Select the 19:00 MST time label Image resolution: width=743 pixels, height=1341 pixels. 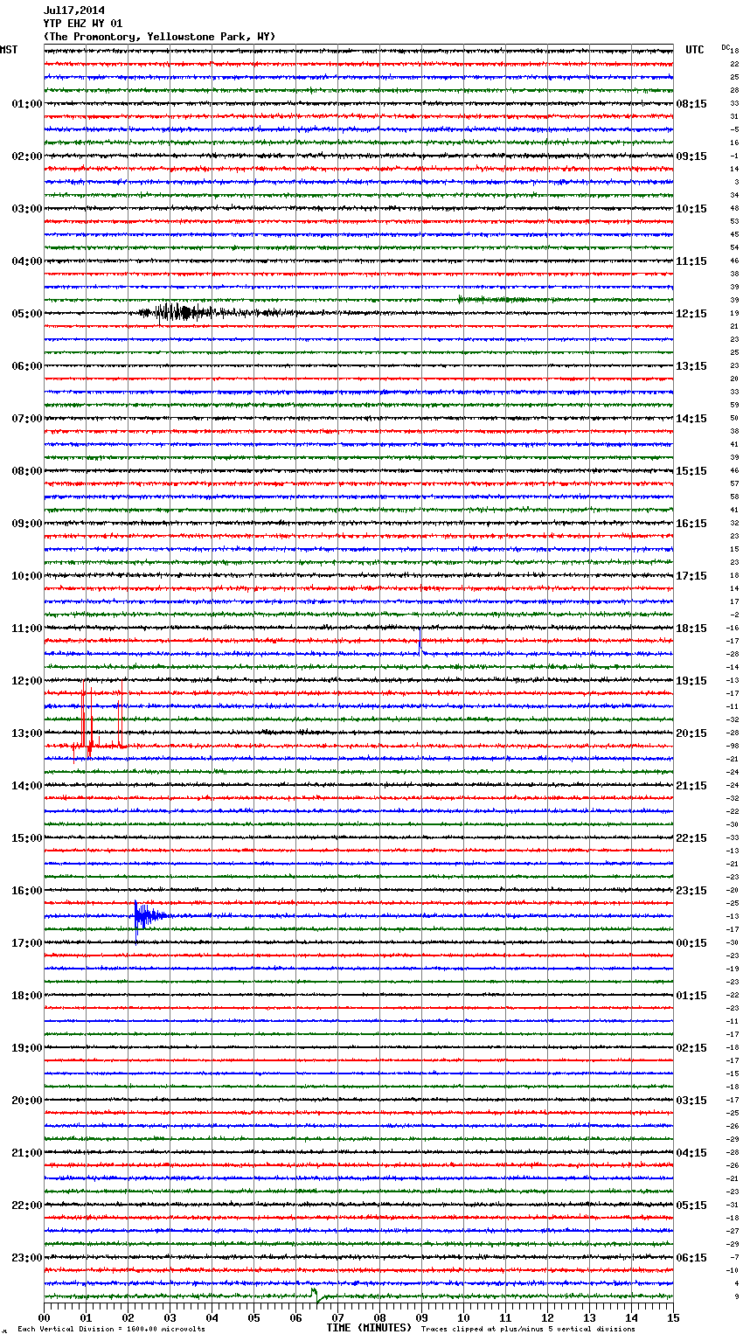[26, 1048]
